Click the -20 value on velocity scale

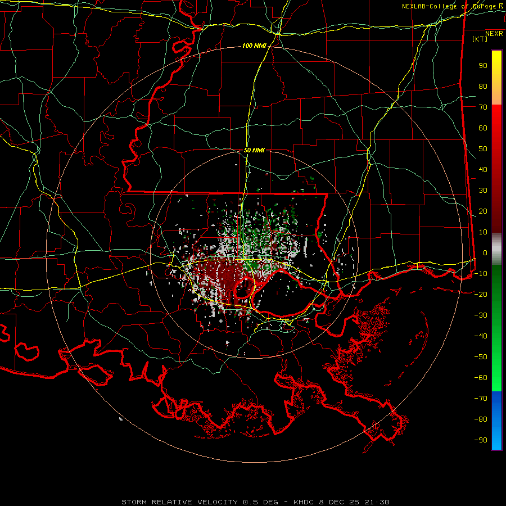[481, 295]
